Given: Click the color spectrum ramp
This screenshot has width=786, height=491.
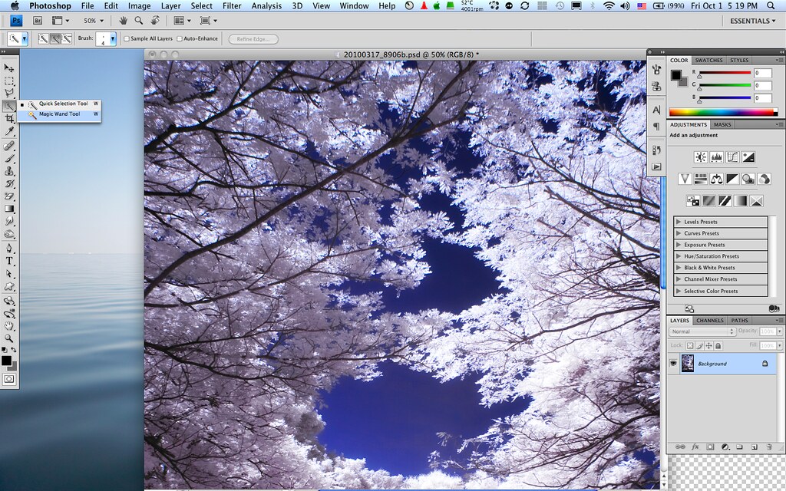Looking at the screenshot, I should pyautogui.click(x=723, y=112).
